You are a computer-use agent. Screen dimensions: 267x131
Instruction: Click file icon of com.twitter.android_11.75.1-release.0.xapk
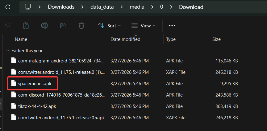click(x=14, y=117)
